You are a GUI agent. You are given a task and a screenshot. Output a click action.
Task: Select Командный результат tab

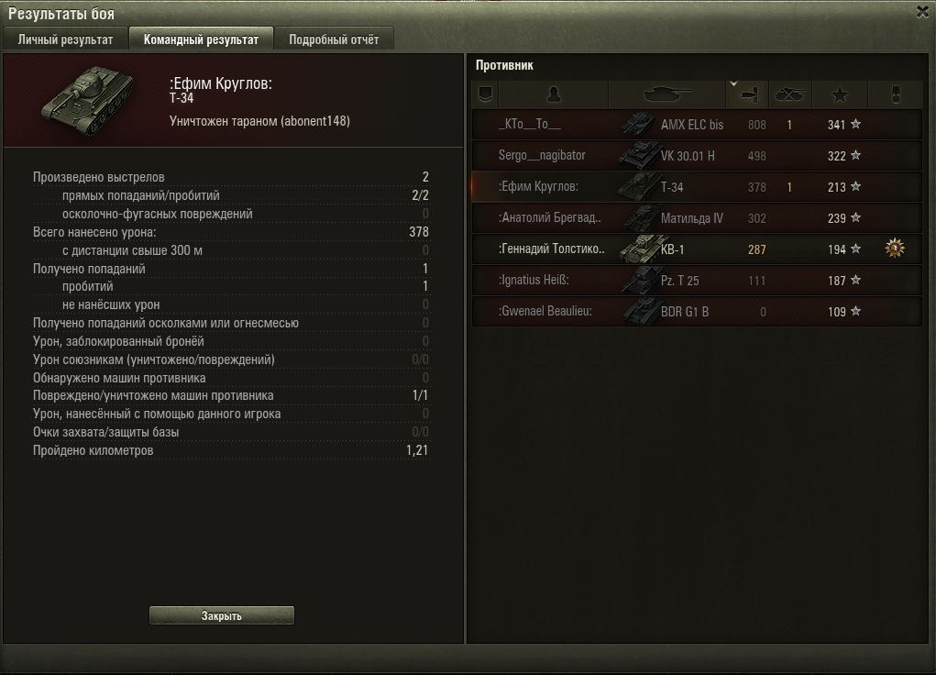point(201,39)
